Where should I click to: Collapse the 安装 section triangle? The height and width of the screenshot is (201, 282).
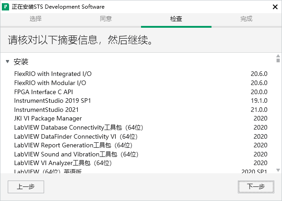(8, 62)
